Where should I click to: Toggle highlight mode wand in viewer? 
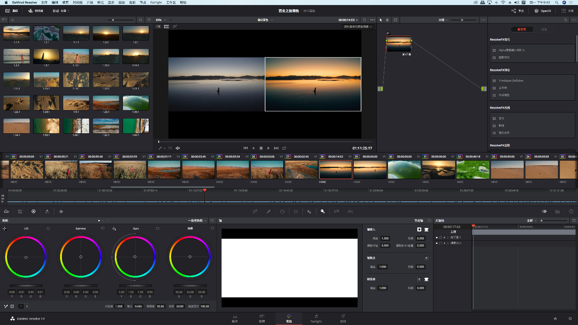tap(175, 27)
